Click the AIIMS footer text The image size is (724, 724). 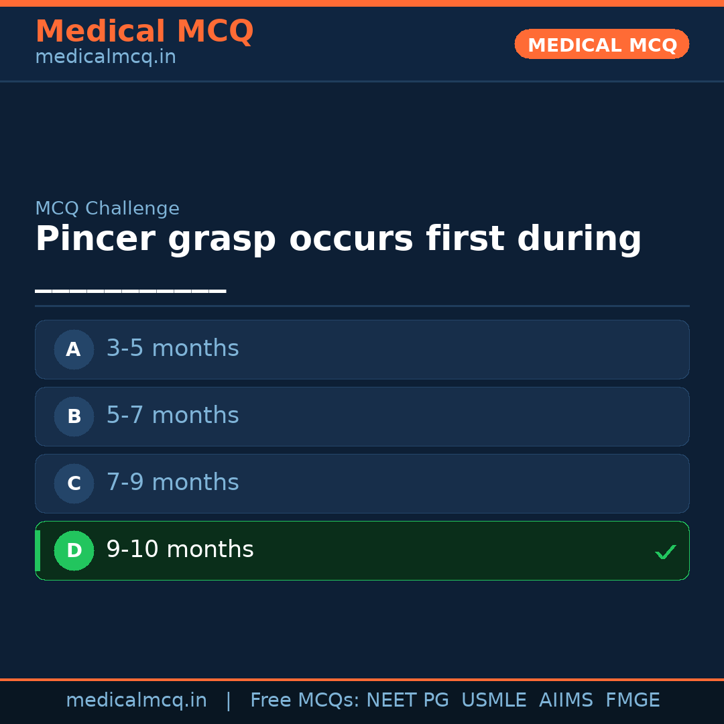pyautogui.click(x=566, y=699)
